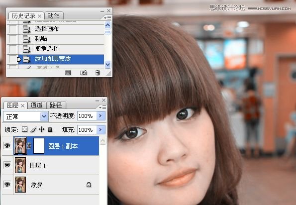The height and width of the screenshot is (205, 296).
Task: Click the 选择画布 history step icon
Action: [x=26, y=29]
